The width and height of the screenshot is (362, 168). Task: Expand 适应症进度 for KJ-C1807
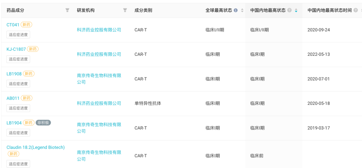coord(18,59)
